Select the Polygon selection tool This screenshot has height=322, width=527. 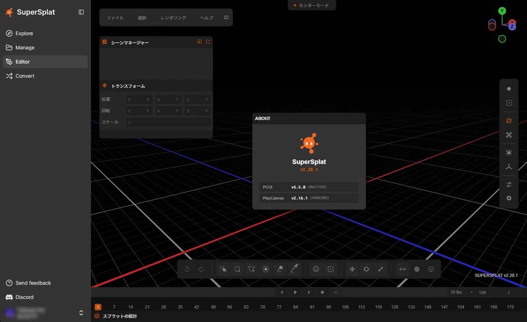tap(251, 269)
